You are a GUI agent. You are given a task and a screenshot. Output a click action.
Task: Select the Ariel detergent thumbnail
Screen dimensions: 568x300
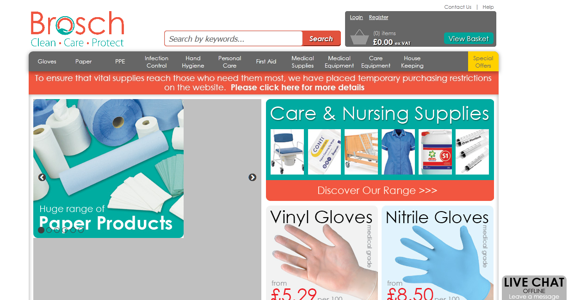pyautogui.click(x=435, y=152)
